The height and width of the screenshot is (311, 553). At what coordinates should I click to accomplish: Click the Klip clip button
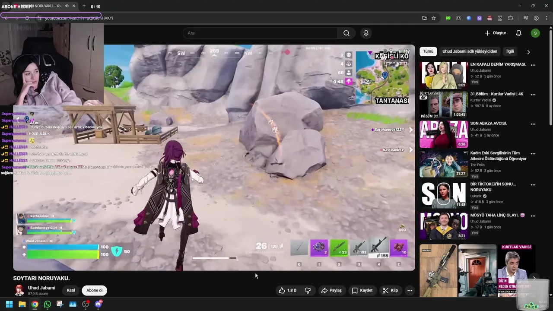pos(390,290)
